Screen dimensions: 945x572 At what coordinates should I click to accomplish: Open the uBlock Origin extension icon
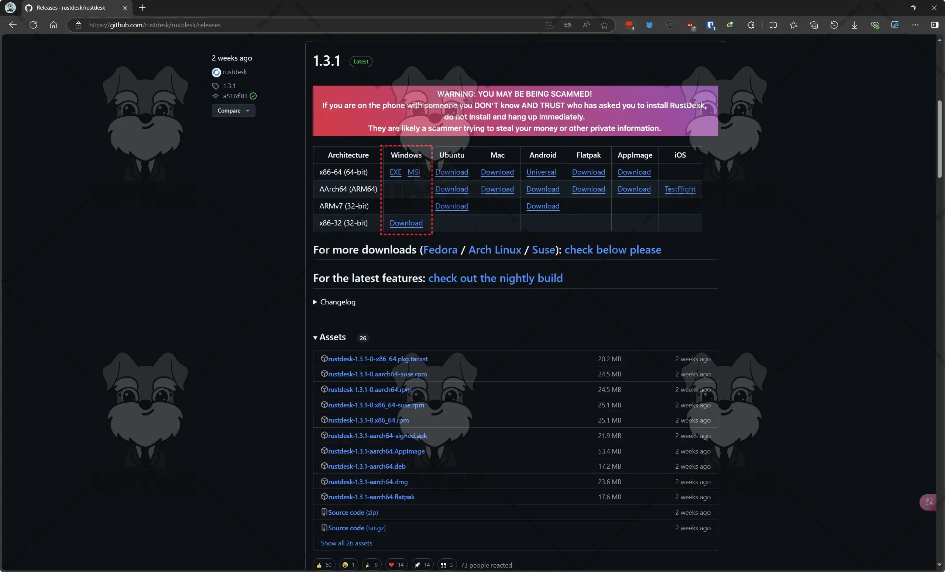pyautogui.click(x=690, y=25)
